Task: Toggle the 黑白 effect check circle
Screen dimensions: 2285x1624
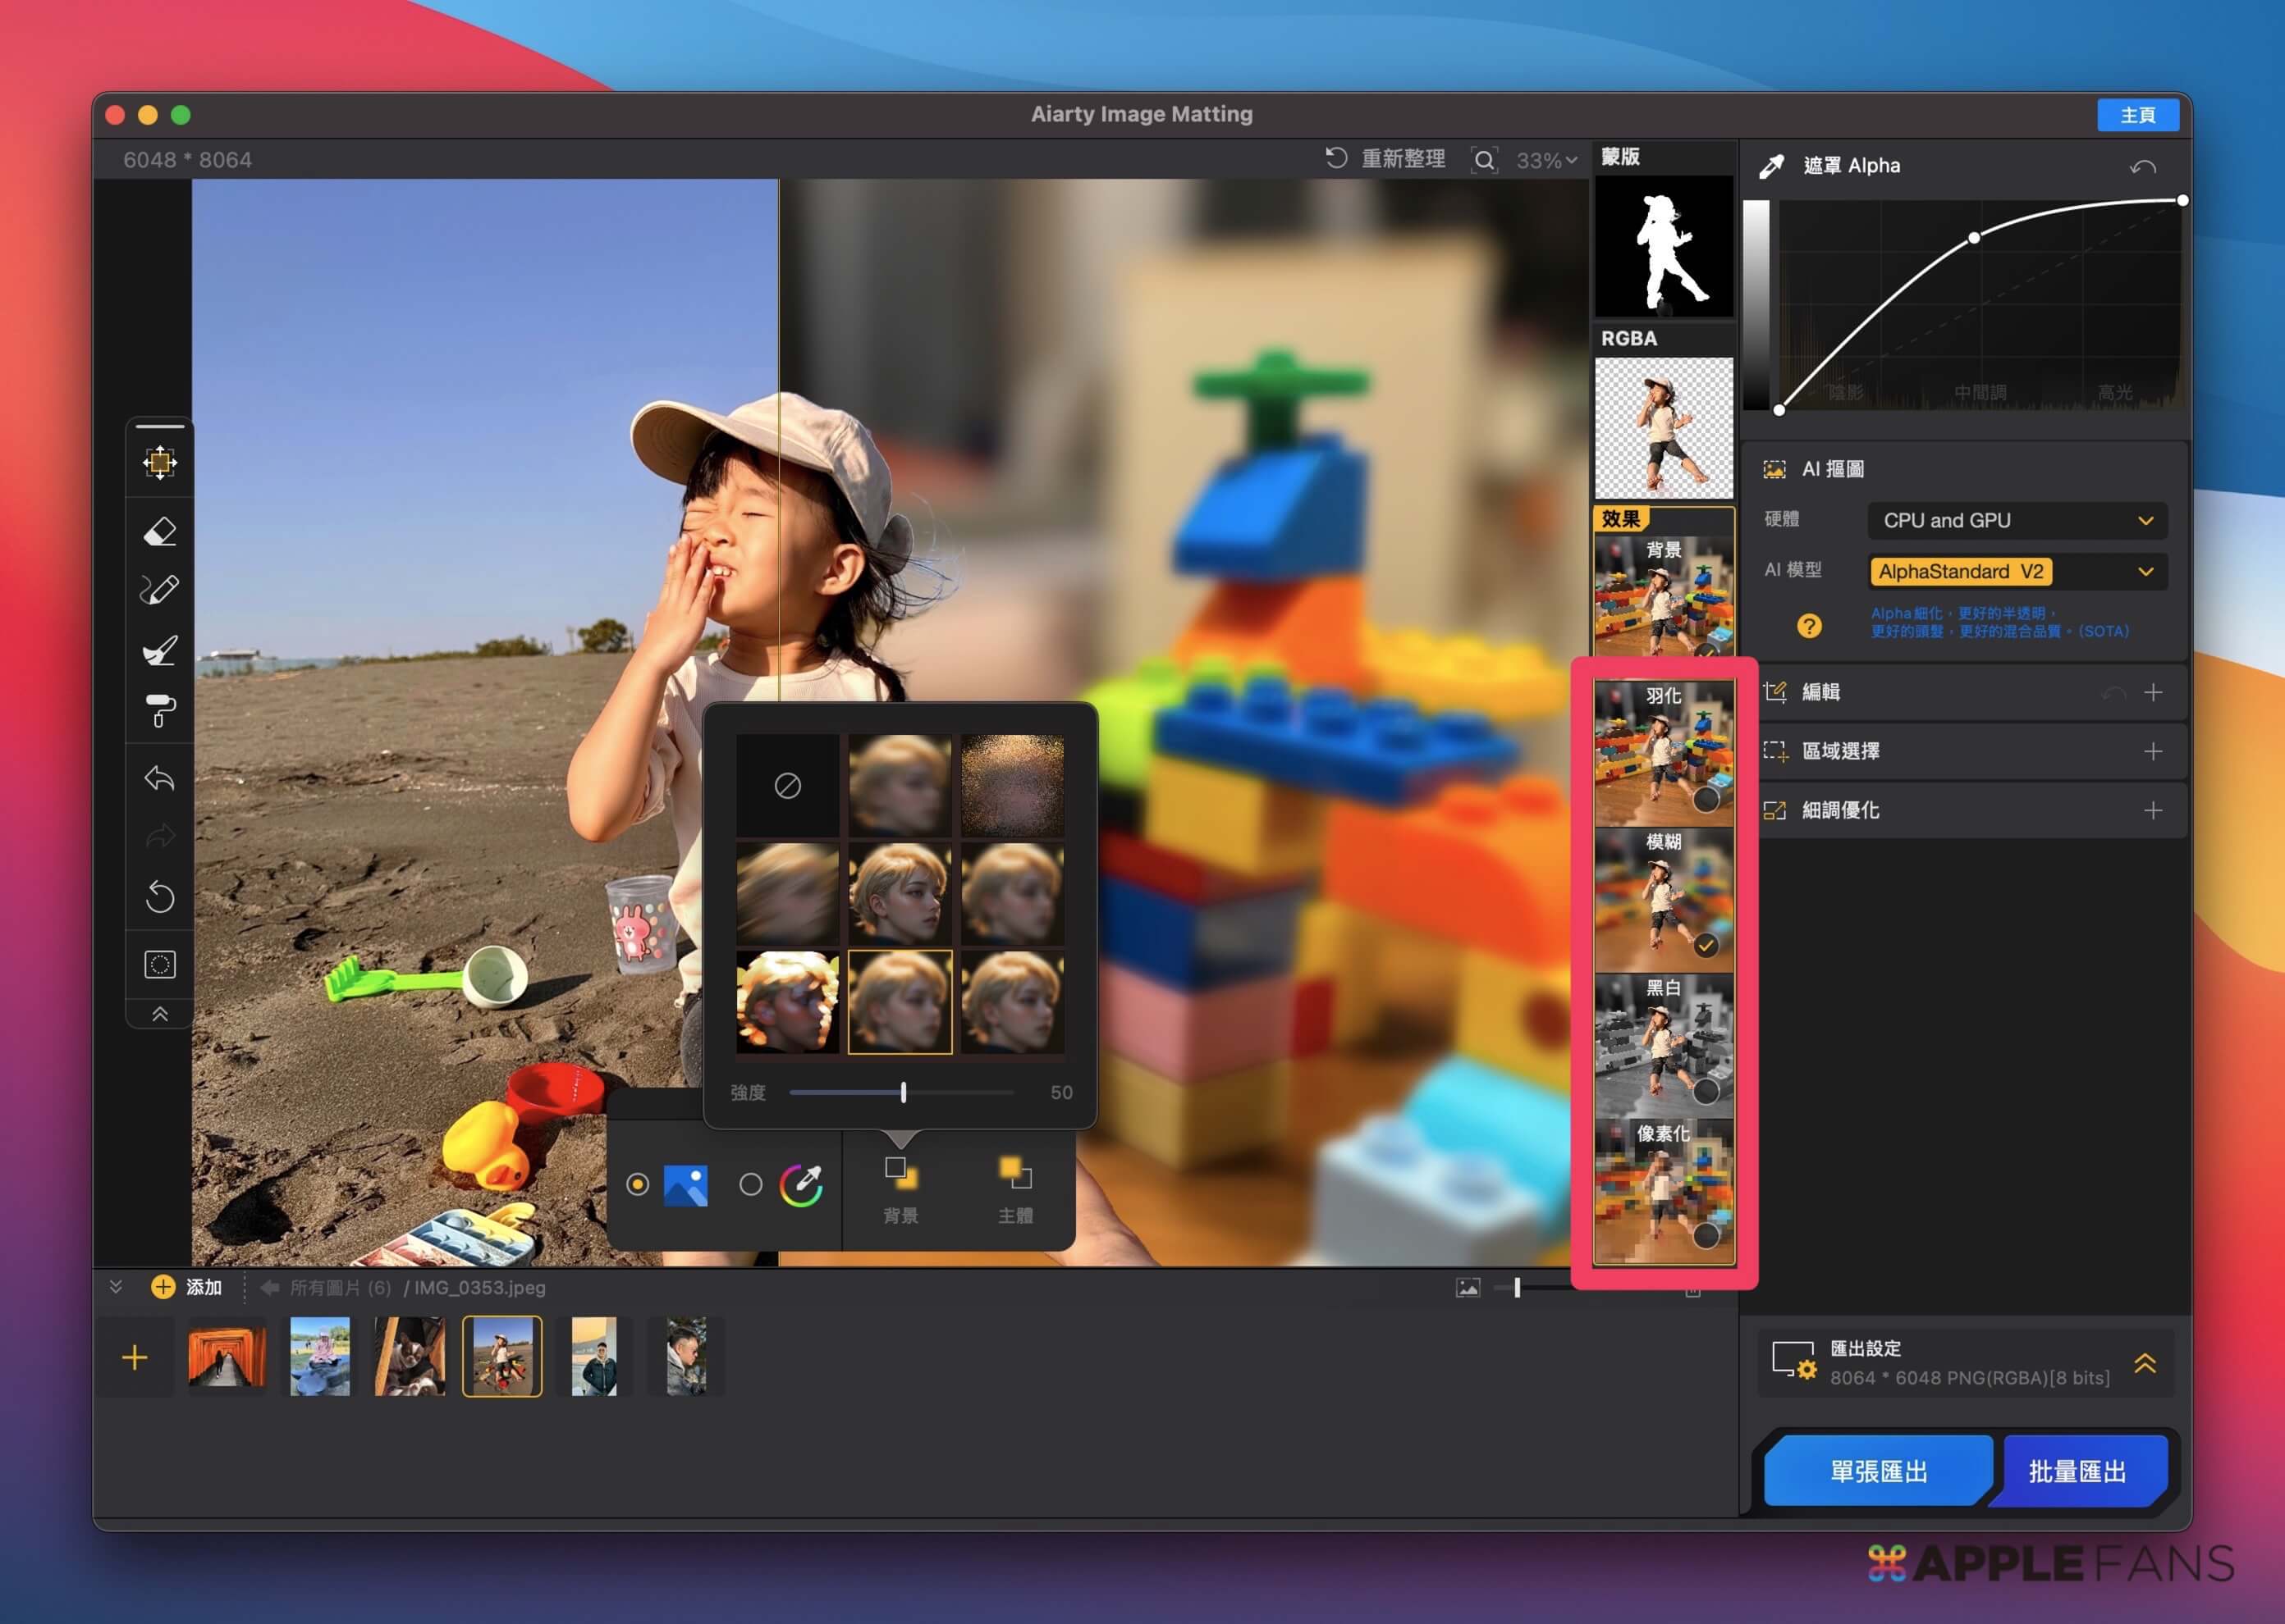Action: [x=1706, y=1090]
